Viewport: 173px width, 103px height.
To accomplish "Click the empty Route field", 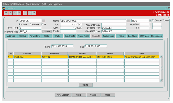I will tap(68, 31).
